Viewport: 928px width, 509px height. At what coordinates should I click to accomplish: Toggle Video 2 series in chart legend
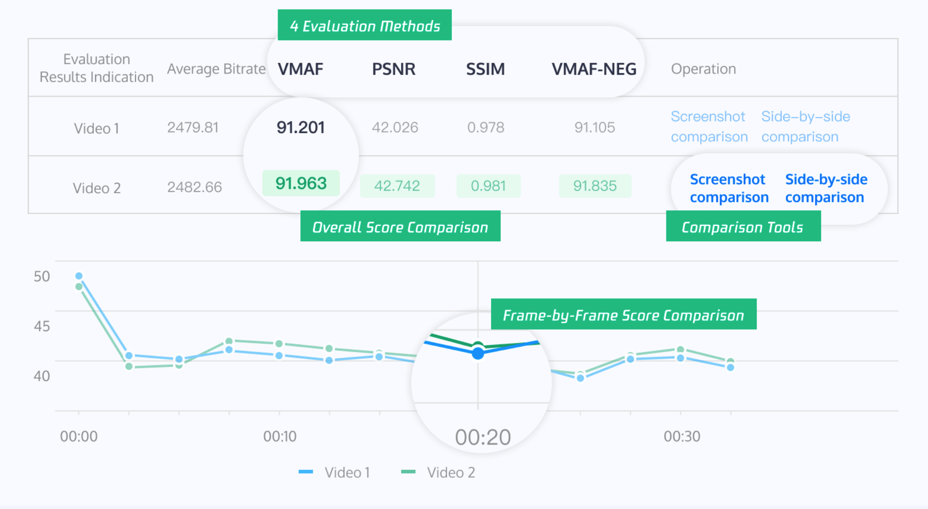(x=438, y=472)
